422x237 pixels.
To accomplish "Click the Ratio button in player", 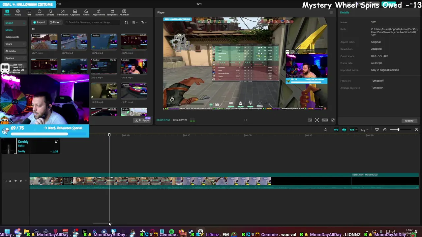I will [x=325, y=120].
